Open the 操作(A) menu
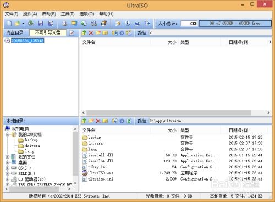 click(30, 14)
